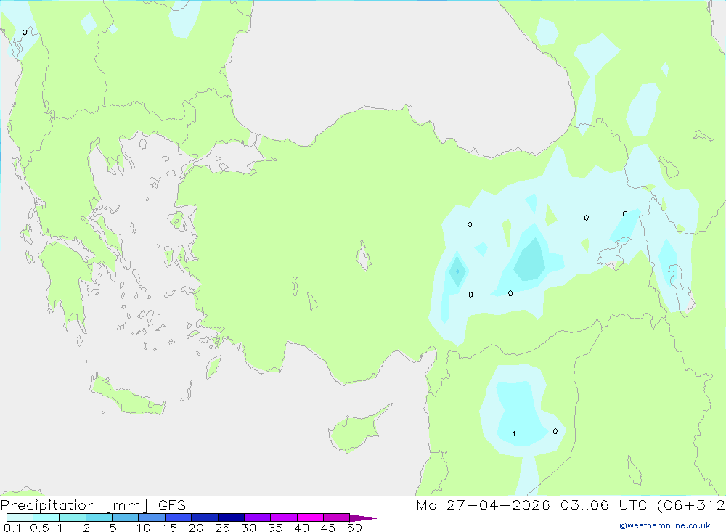The width and height of the screenshot is (726, 532).
Task: Click the legend label '25'
Action: tap(222, 528)
